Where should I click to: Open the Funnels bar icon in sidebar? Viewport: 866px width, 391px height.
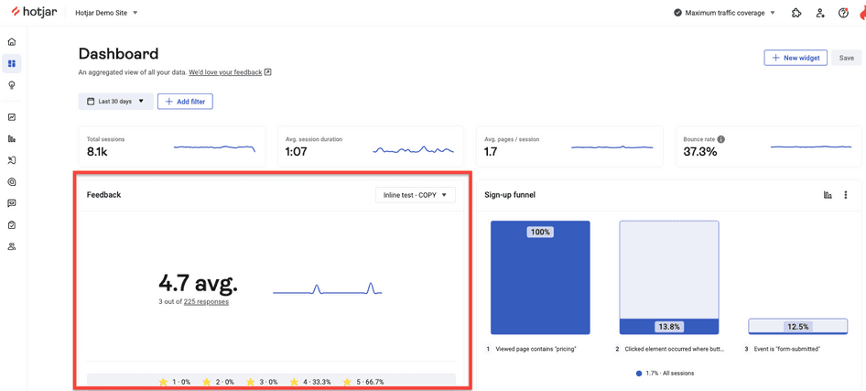pos(12,138)
